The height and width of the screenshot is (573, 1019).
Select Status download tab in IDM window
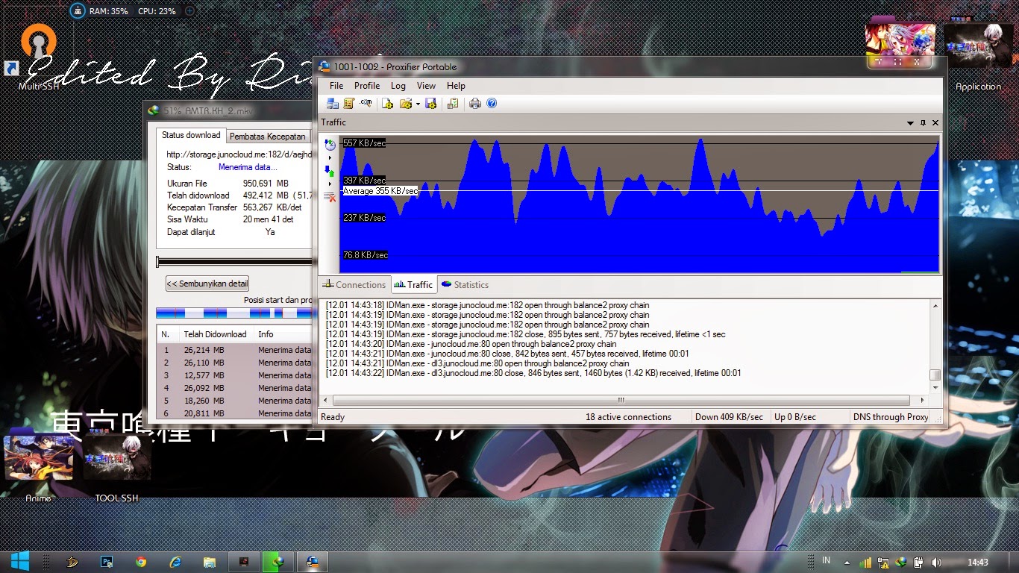pyautogui.click(x=191, y=135)
